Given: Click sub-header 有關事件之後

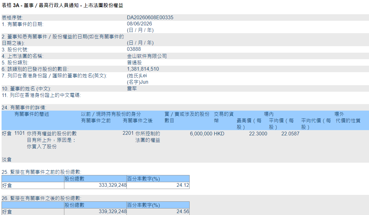Looking at the screenshot, I should 138,121.
